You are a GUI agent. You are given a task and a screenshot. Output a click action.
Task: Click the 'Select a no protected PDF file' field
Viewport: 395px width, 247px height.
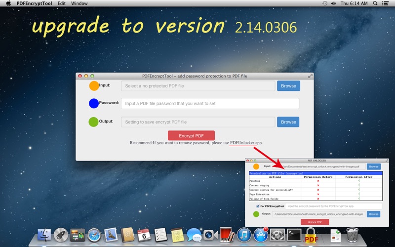tap(198, 86)
